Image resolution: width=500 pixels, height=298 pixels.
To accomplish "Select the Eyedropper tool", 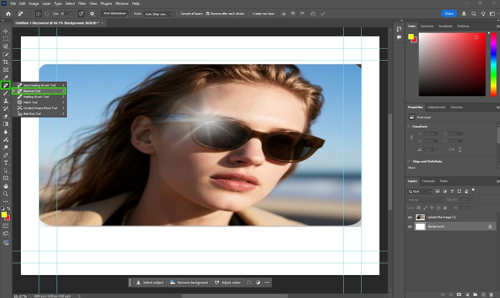I will tap(6, 77).
